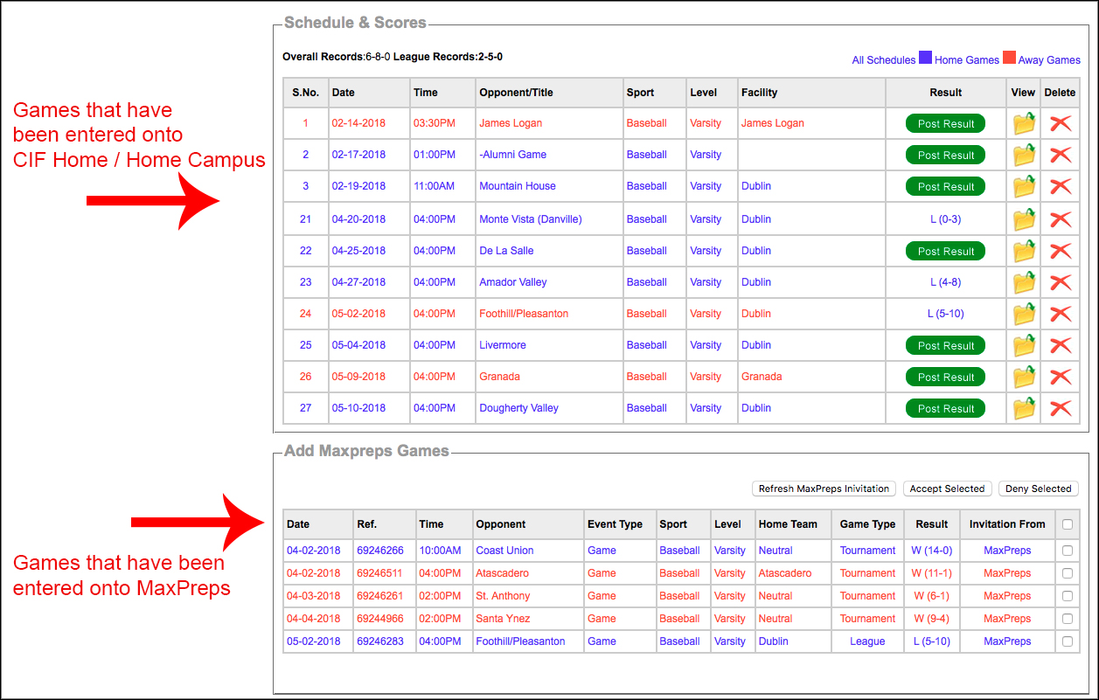The width and height of the screenshot is (1099, 700).
Task: Open view folder for Livermore game
Action: 1024,346
